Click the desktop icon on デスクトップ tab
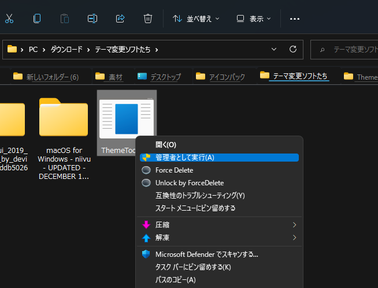The width and height of the screenshot is (378, 288). 142,76
